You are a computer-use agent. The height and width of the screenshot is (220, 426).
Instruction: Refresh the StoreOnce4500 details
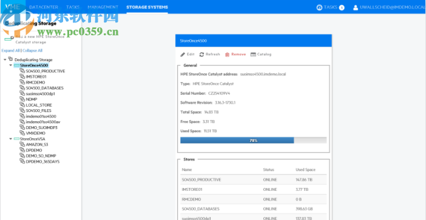[209, 55]
